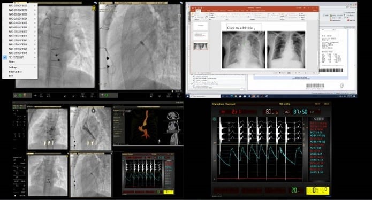Screen dimensions: 372x200
Task: Expand the submenu arrow of the checked menu entry
Action: pyautogui.click(x=35, y=57)
